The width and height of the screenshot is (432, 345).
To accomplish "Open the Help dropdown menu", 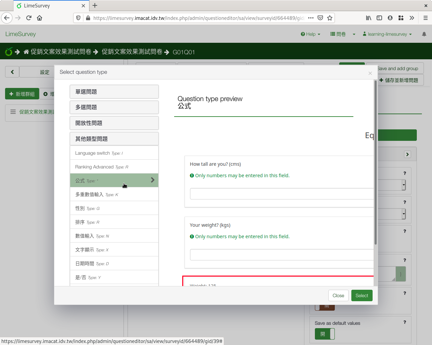I will click(310, 34).
